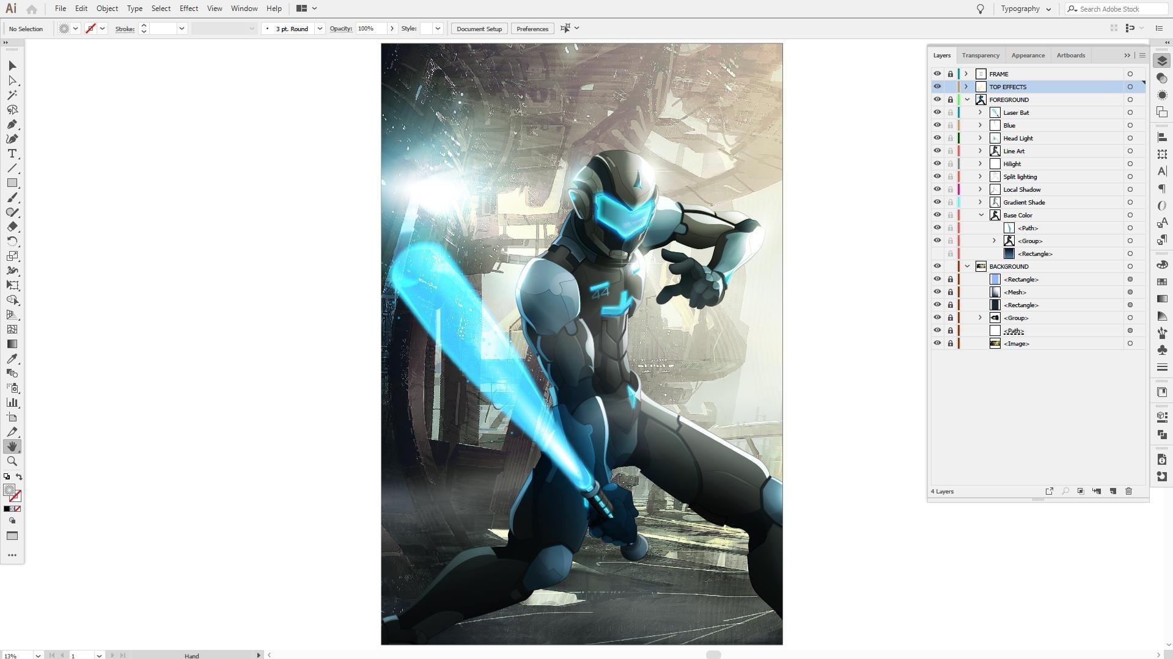Select the Type tool

coord(12,153)
